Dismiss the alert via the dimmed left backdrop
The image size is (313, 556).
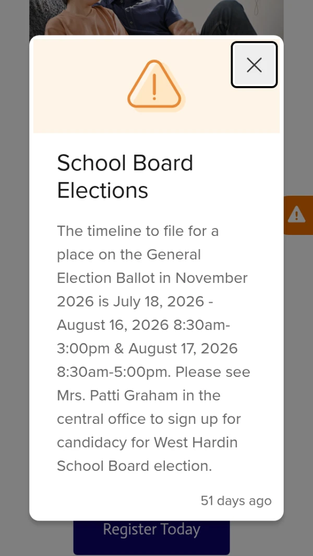coord(14,283)
